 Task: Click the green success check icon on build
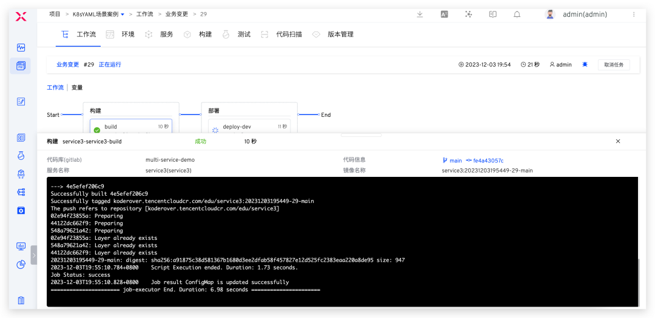[97, 130]
